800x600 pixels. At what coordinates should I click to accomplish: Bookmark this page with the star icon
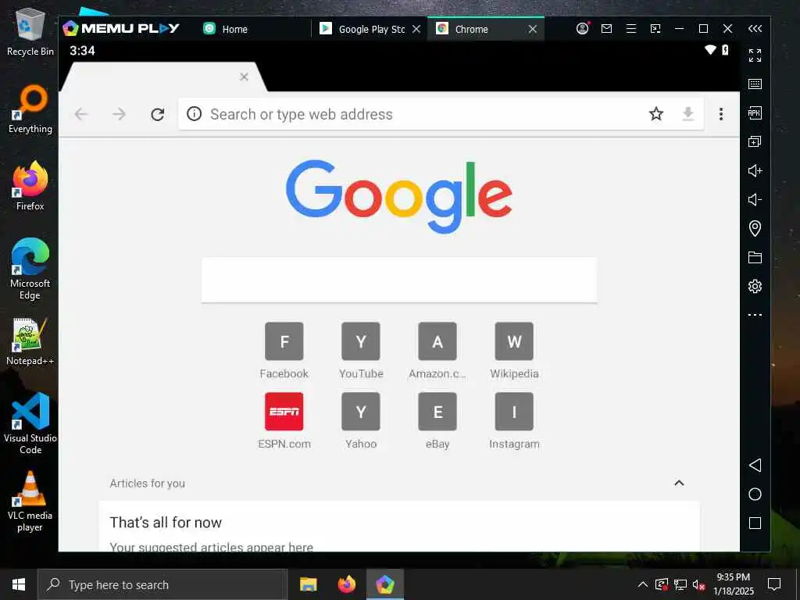656,113
